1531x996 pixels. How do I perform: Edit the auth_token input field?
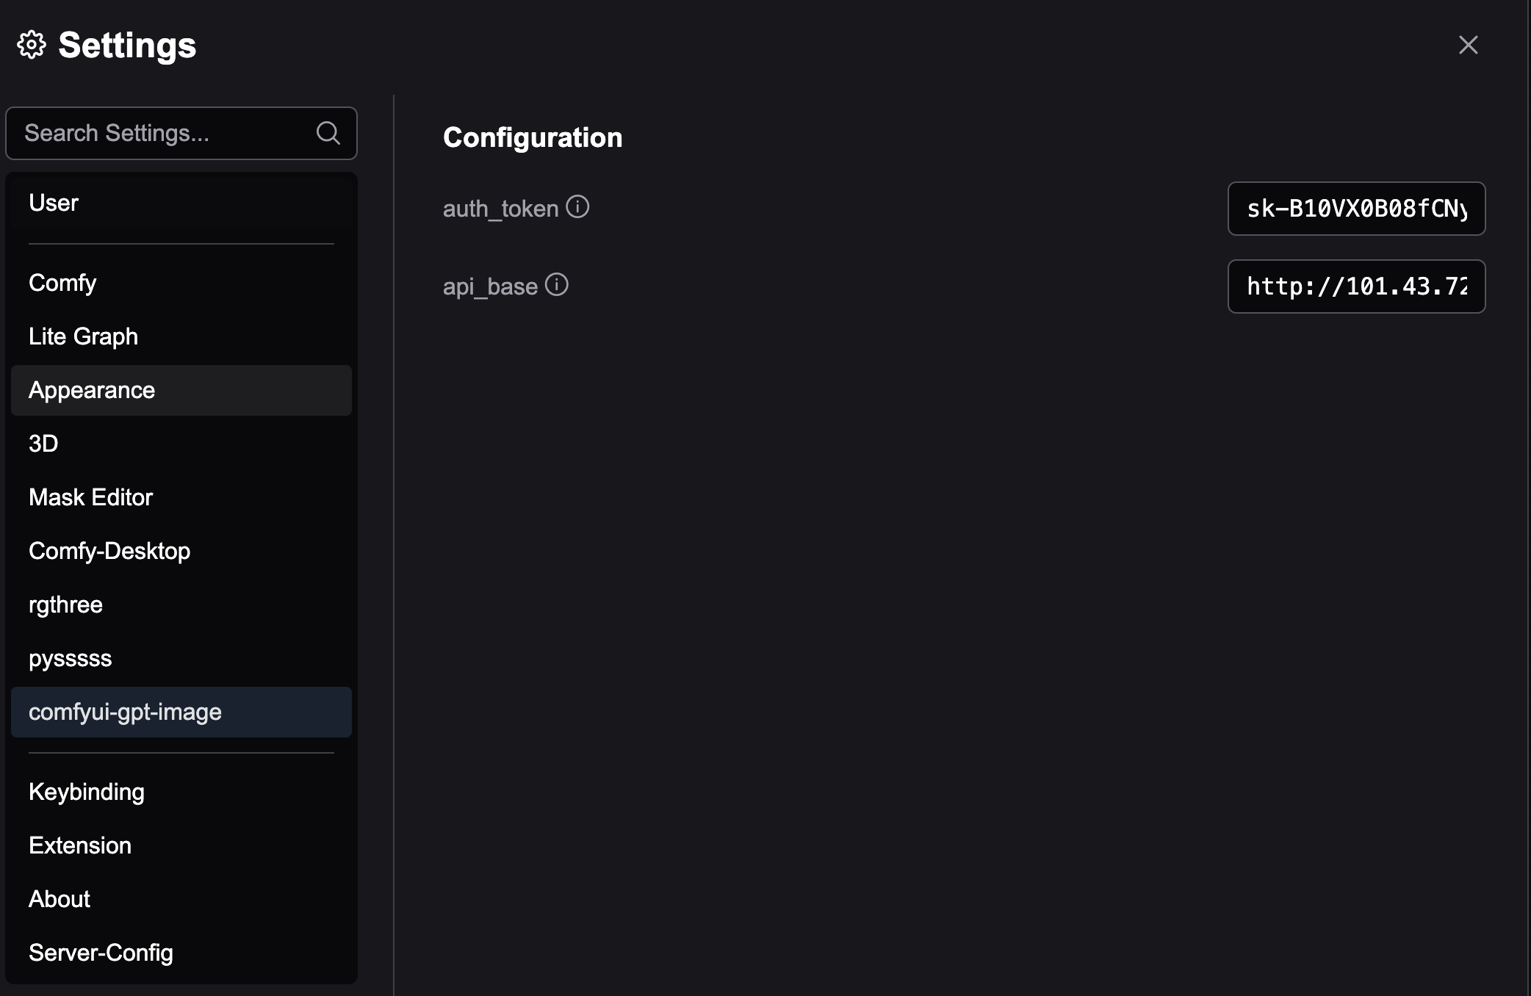pyautogui.click(x=1356, y=209)
